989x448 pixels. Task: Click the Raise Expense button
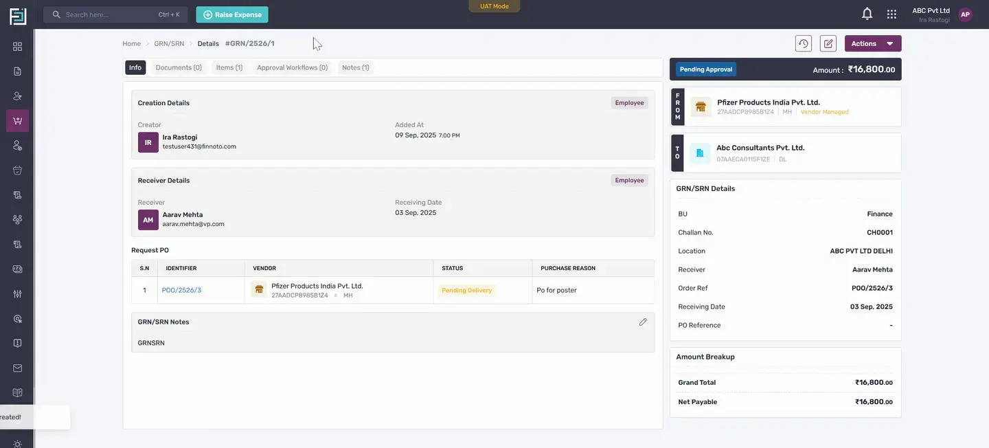click(x=232, y=14)
